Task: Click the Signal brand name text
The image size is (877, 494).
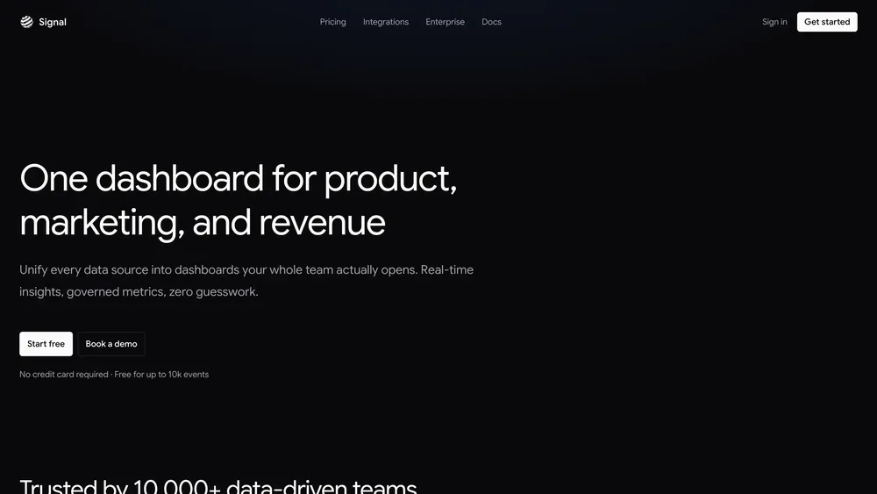Action: coord(53,22)
